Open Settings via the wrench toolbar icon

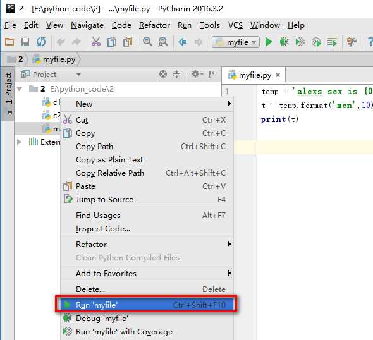coord(352,42)
